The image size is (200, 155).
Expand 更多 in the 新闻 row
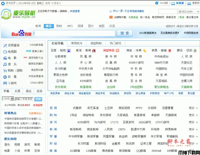point(193,129)
